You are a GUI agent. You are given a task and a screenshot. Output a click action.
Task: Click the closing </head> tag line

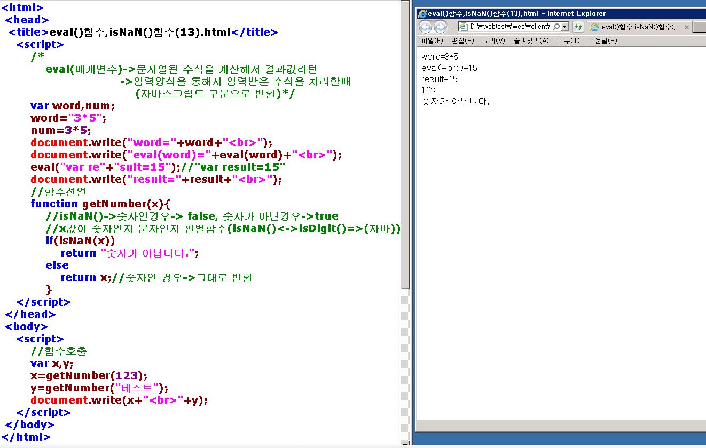coord(30,314)
